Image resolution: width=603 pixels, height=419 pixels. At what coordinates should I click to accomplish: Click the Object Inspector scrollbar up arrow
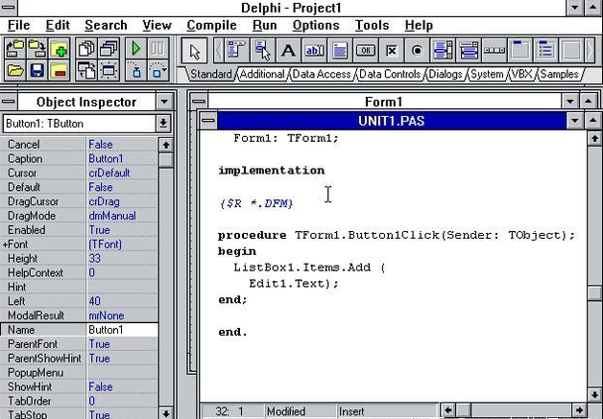click(x=164, y=145)
